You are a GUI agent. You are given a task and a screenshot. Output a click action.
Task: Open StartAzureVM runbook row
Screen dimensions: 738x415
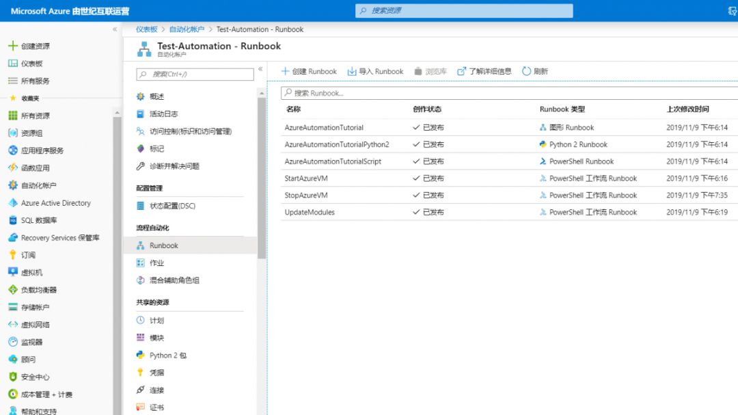[x=509, y=178]
